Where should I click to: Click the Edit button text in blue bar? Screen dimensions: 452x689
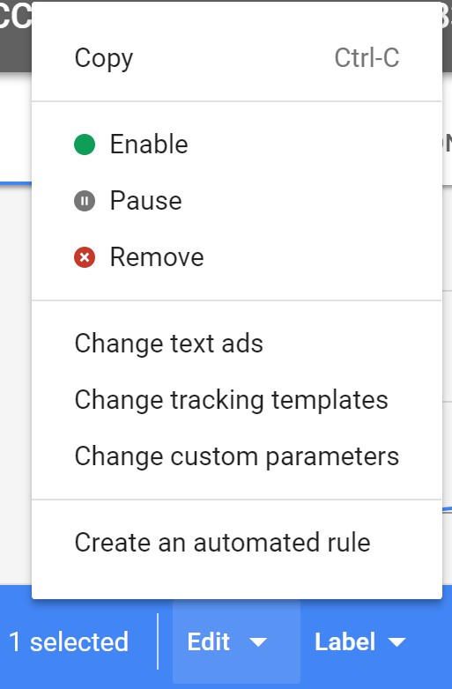[209, 642]
